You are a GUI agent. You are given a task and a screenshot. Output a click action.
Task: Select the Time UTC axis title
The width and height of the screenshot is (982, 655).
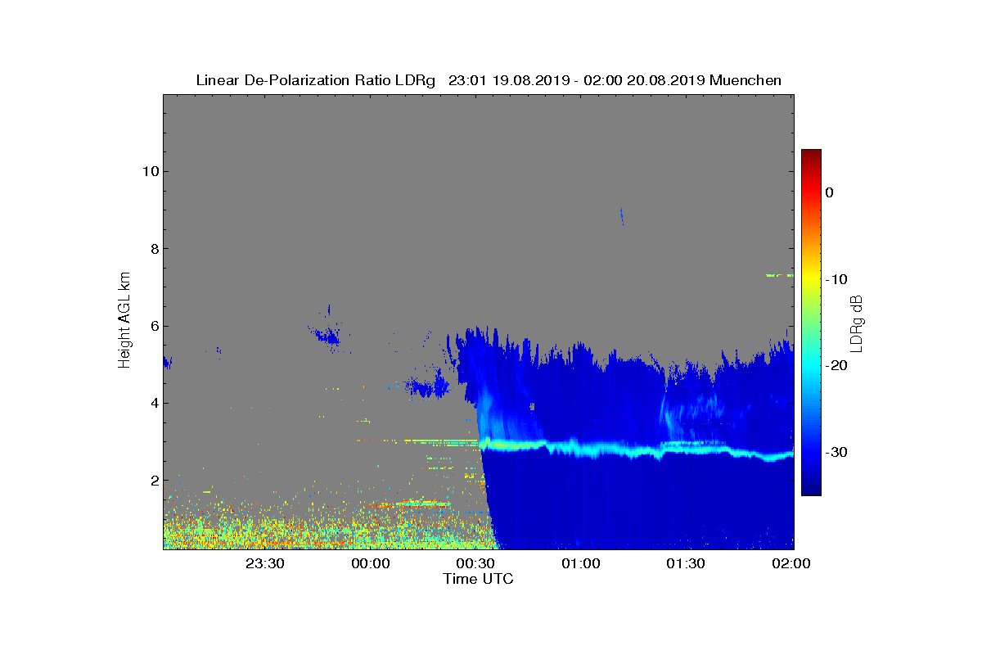pyautogui.click(x=479, y=579)
